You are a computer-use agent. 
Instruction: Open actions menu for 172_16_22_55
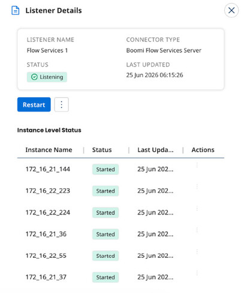[197, 252]
